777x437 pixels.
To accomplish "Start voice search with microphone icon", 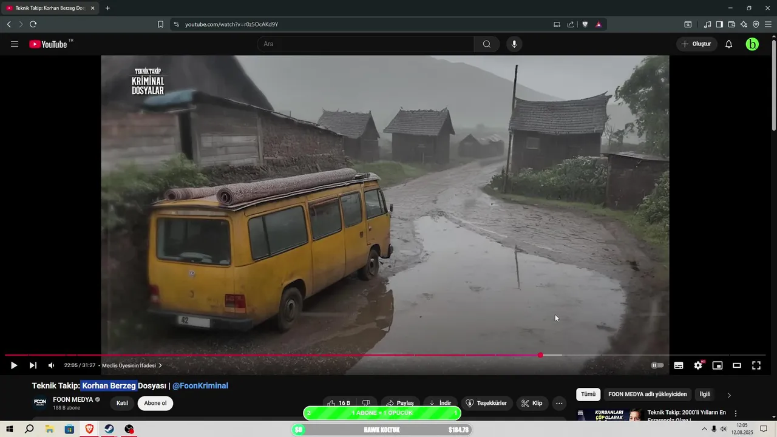I will [x=514, y=44].
